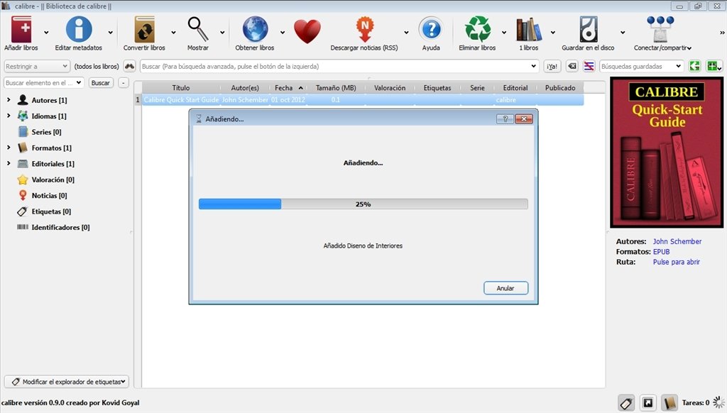Click the 1 libros library icon
Viewport: 727px width, 413px height.
(528, 29)
